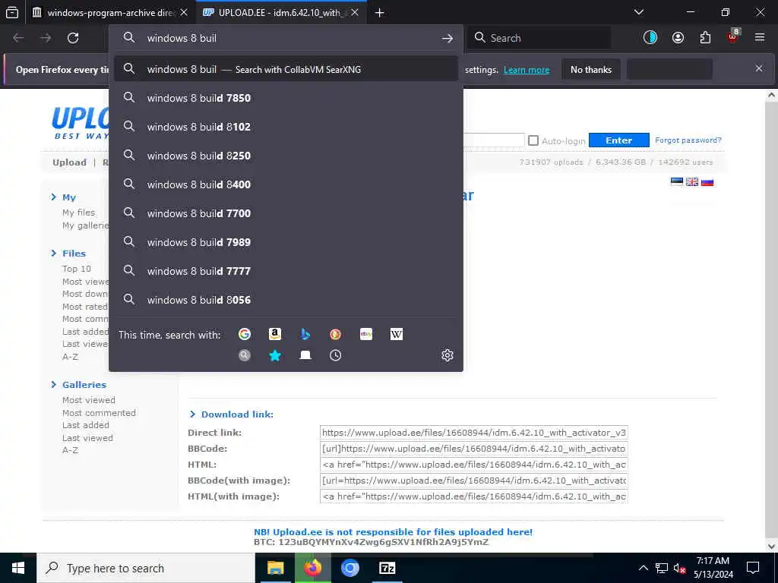Search this time with eBay

366,334
